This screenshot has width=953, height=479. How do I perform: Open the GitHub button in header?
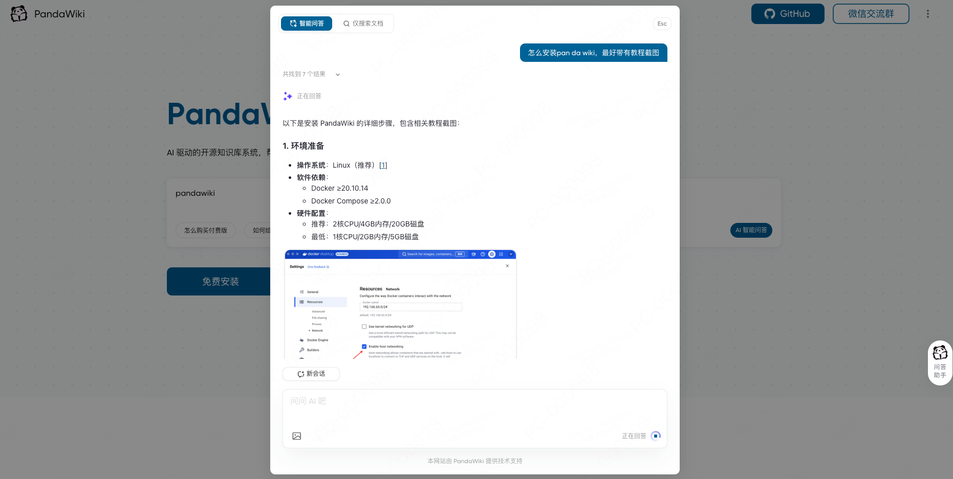pyautogui.click(x=788, y=14)
